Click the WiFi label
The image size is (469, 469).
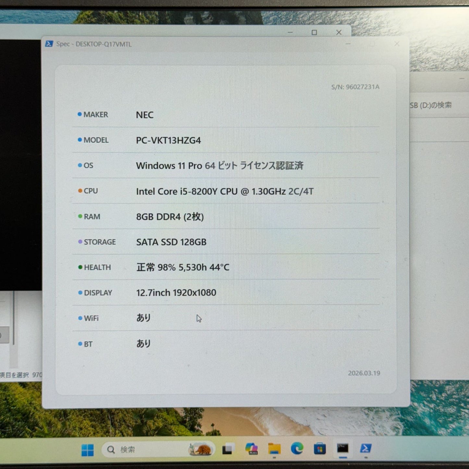[91, 318]
